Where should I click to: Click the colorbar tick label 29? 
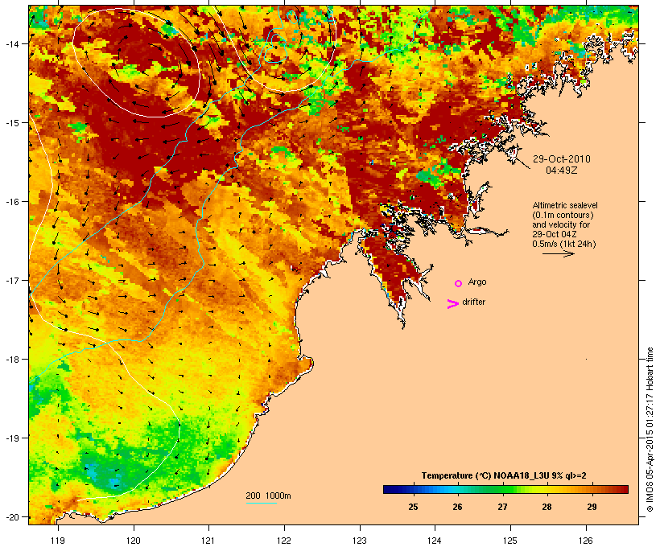(x=592, y=507)
